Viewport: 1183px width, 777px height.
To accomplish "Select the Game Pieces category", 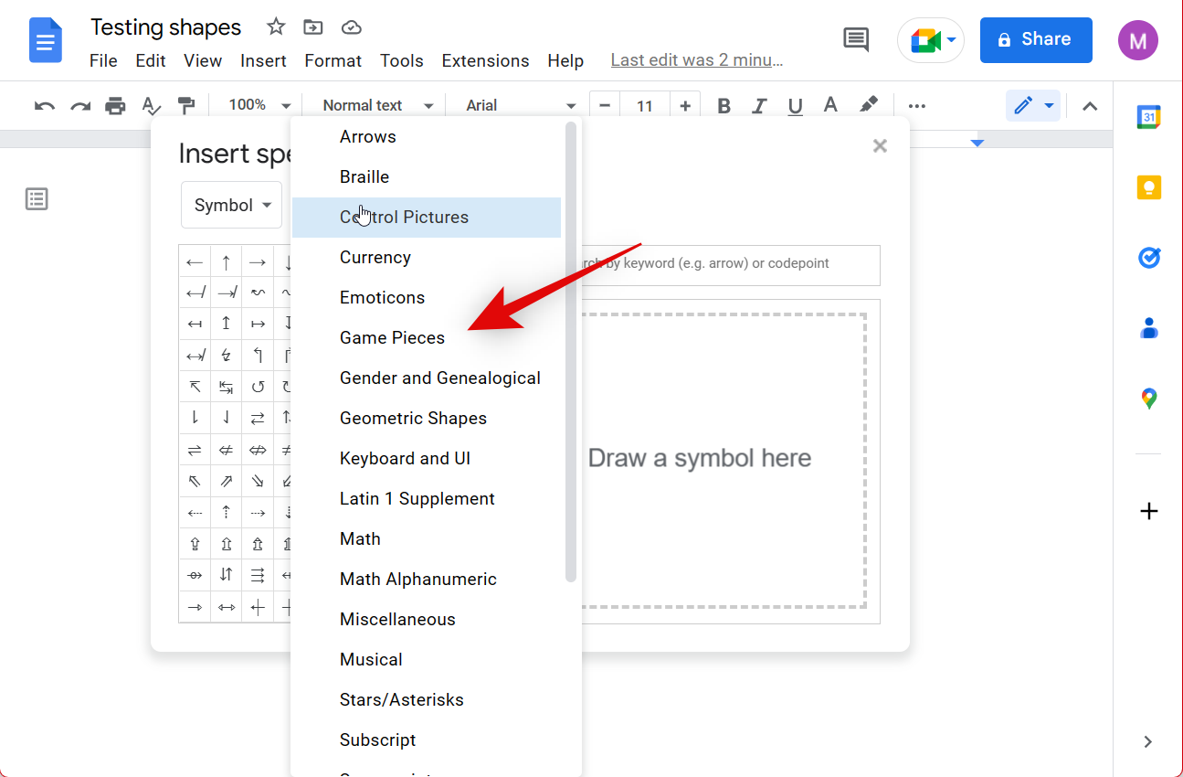I will pyautogui.click(x=427, y=337).
